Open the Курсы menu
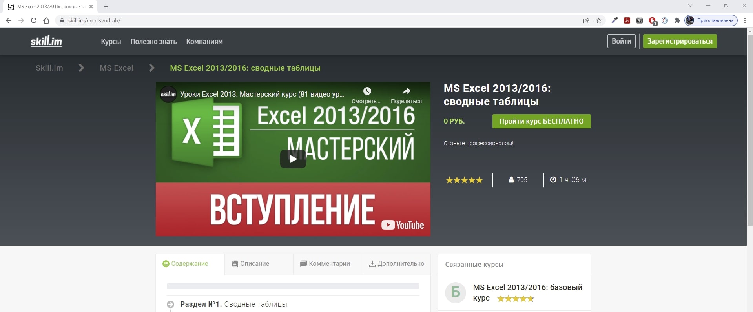753x312 pixels. 111,42
